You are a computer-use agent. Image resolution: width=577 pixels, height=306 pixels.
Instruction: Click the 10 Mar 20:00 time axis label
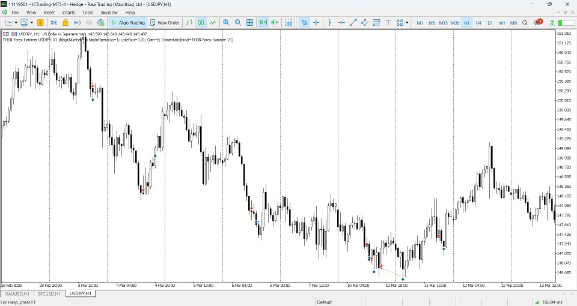tap(396, 286)
